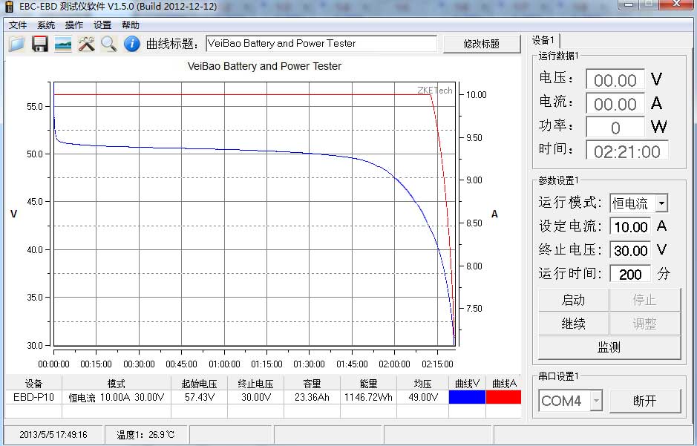Screen dimensions: 697x446
Task: Open the 文件 menu
Action: (x=18, y=25)
